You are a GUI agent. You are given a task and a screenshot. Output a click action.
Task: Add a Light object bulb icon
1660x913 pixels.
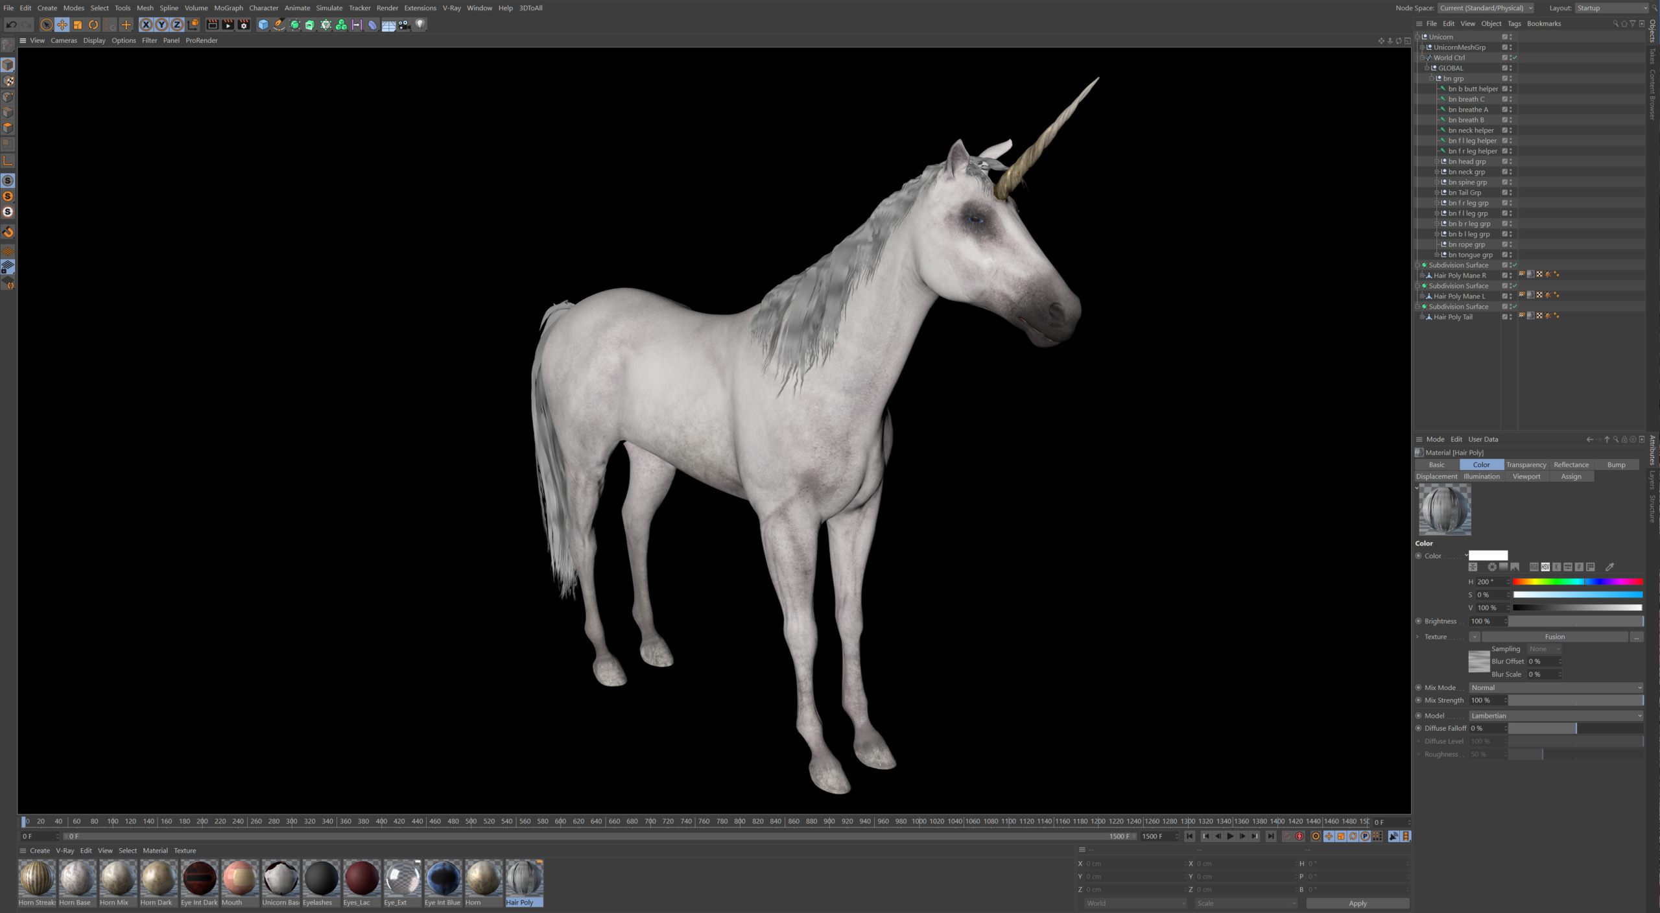pyautogui.click(x=420, y=25)
